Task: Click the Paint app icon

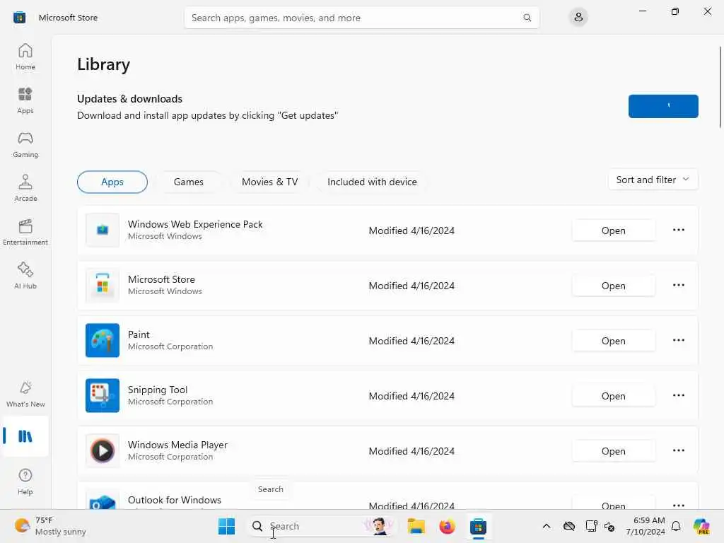Action: tap(103, 340)
